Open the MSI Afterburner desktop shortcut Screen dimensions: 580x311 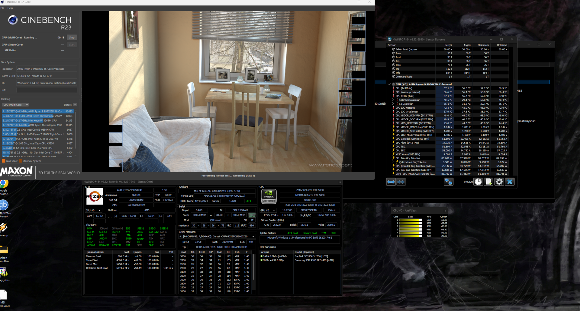tap(4, 299)
